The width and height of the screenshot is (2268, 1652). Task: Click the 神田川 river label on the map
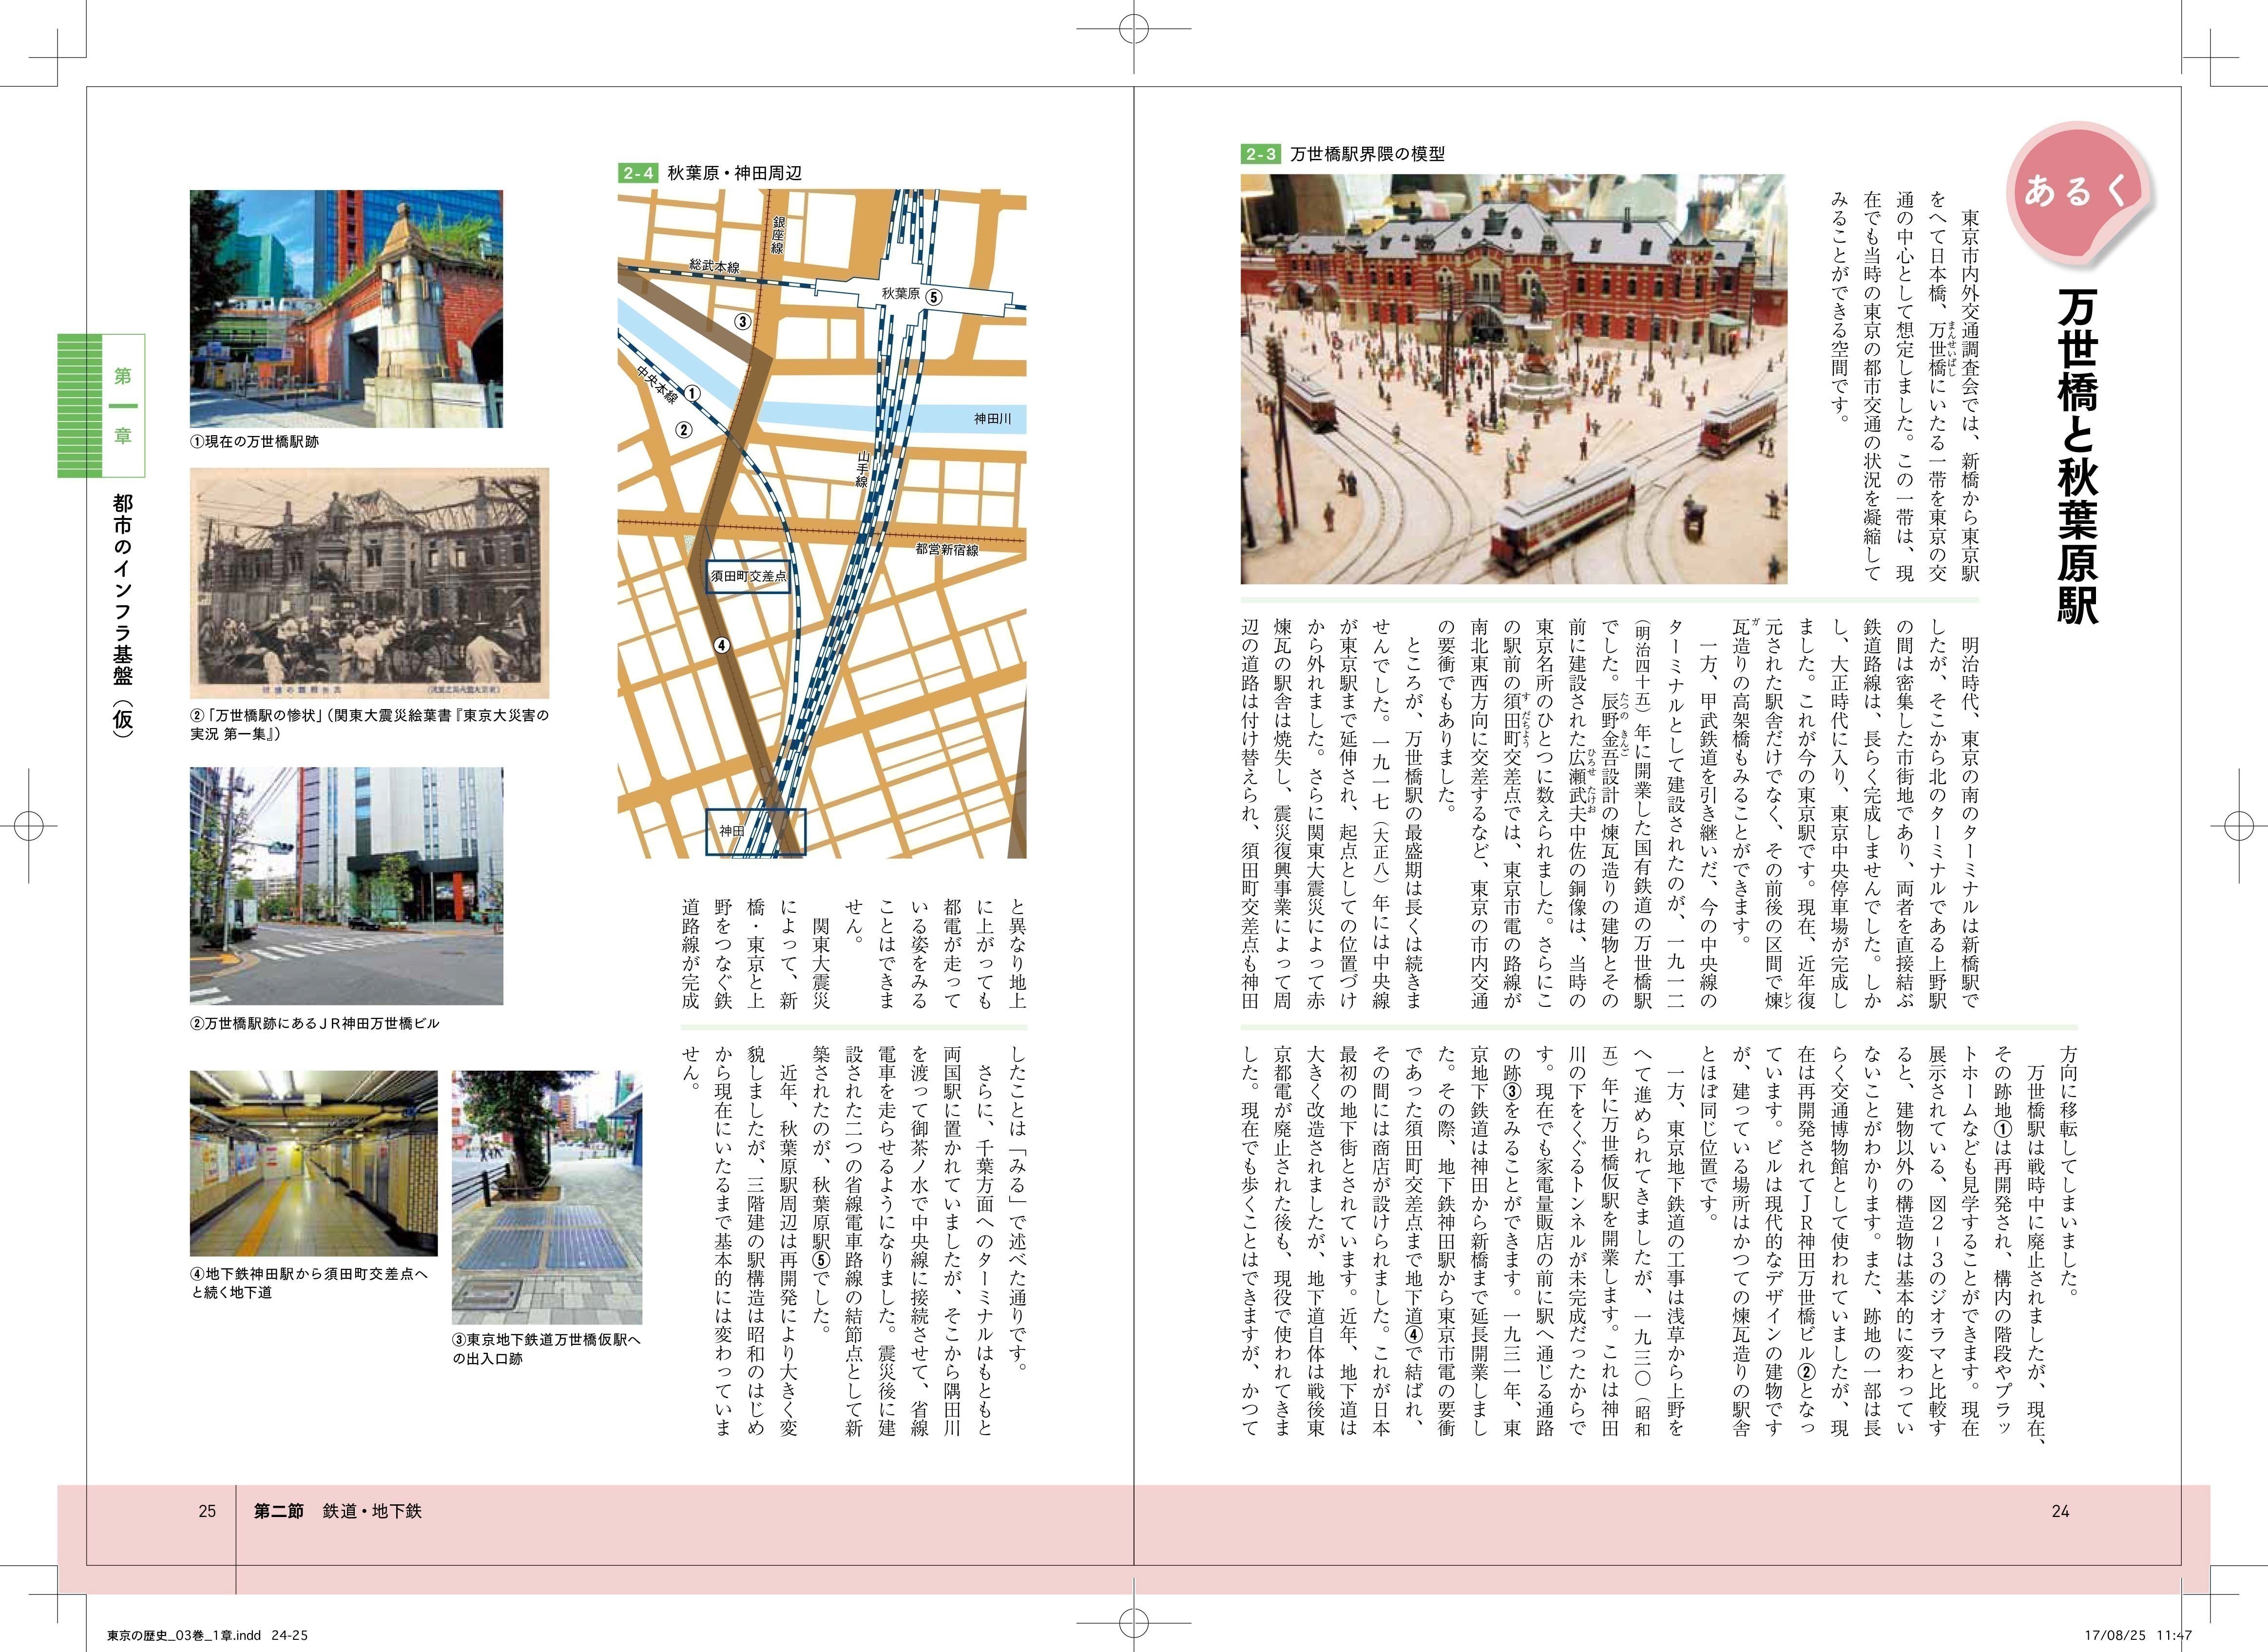992,419
